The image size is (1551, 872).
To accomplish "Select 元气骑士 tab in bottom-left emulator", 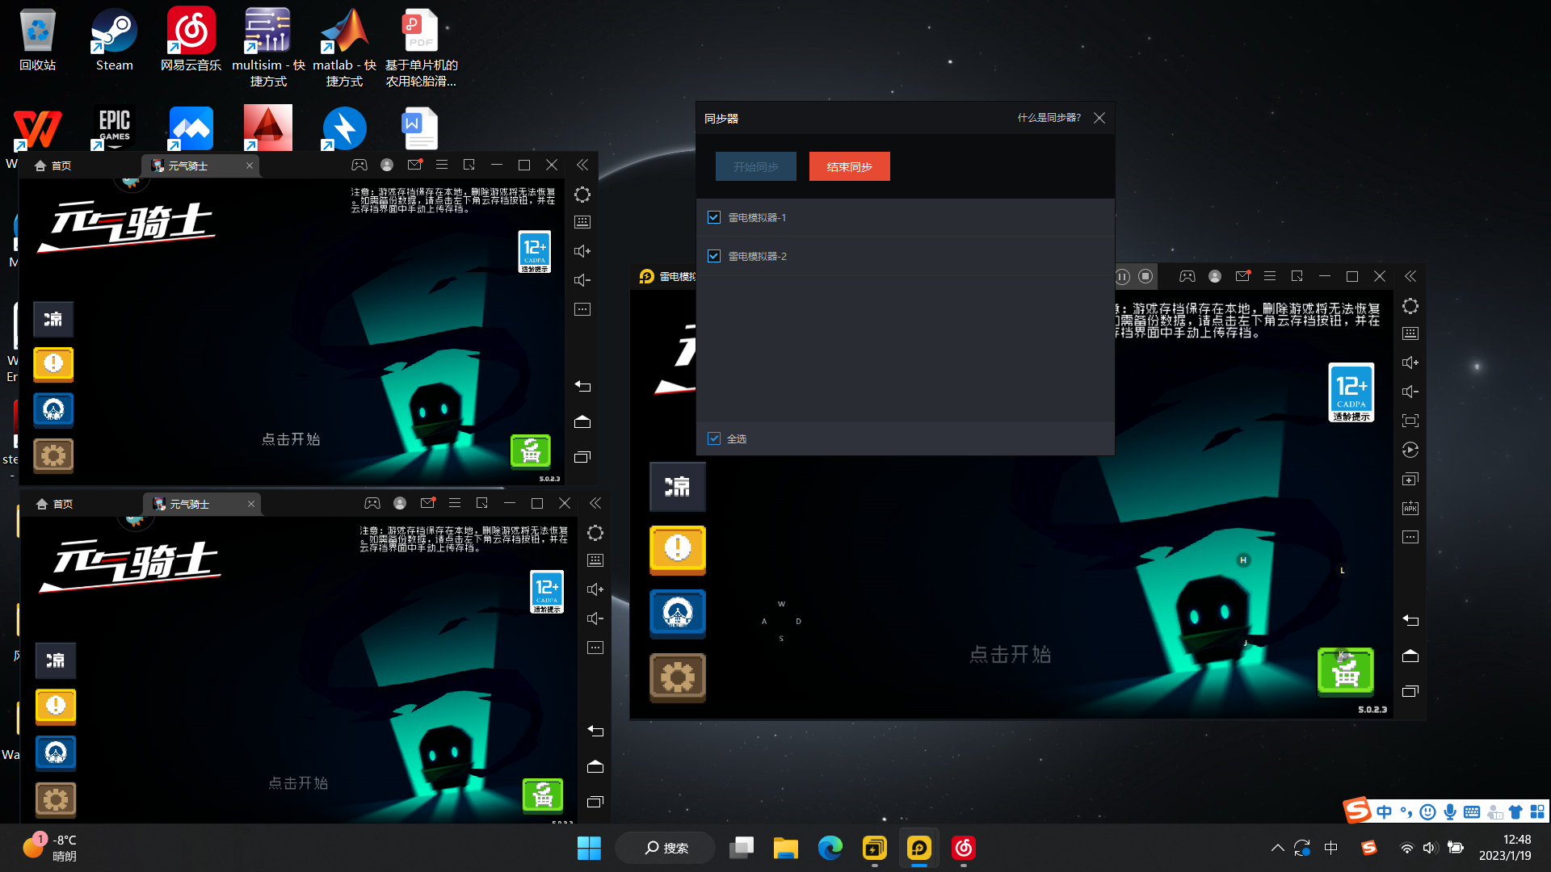I will [189, 504].
